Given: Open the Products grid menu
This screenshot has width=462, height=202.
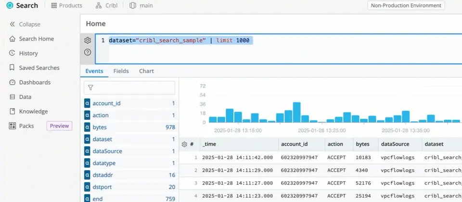Looking at the screenshot, I should [x=66, y=6].
